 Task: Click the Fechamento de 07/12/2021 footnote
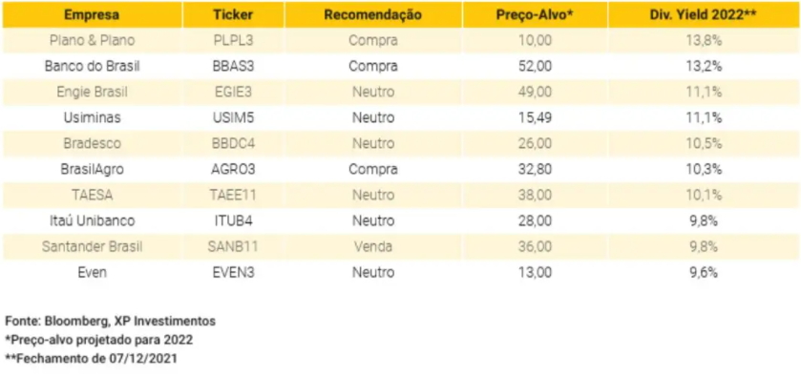tap(91, 359)
